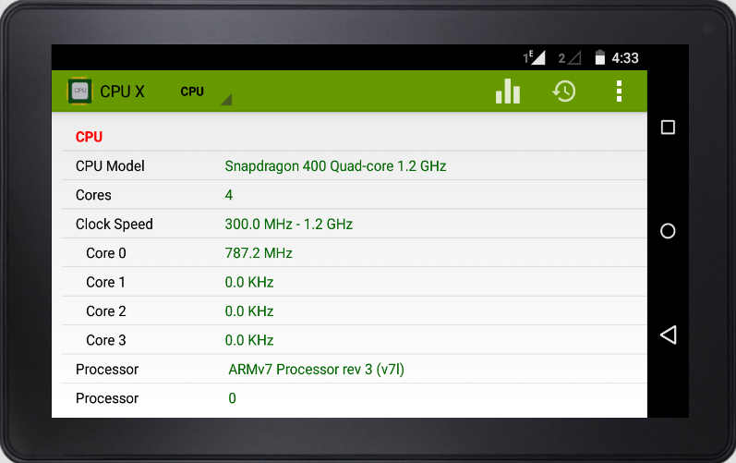Tap the Android home circle button
The height and width of the screenshot is (463, 736).
[668, 231]
